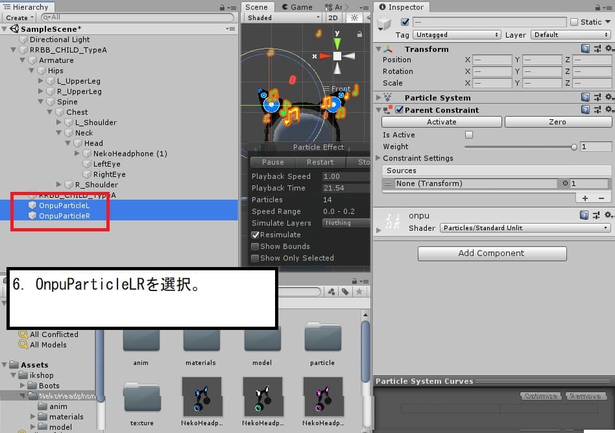Image resolution: width=615 pixels, height=433 pixels.
Task: Select Boots folder in Project tree
Action: pos(49,386)
